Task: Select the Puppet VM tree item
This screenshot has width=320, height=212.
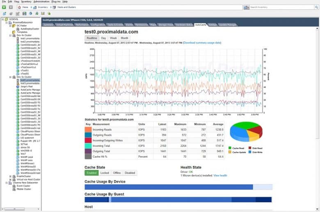Action: coord(30,141)
